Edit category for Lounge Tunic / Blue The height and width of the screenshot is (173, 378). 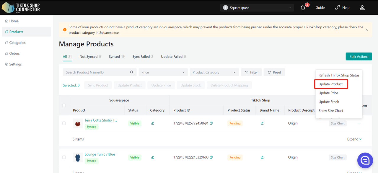[x=153, y=157]
